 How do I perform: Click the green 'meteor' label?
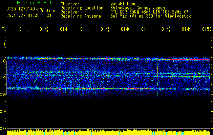tap(49, 11)
